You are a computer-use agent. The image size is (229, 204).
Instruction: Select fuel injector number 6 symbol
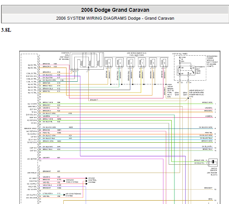(164, 62)
